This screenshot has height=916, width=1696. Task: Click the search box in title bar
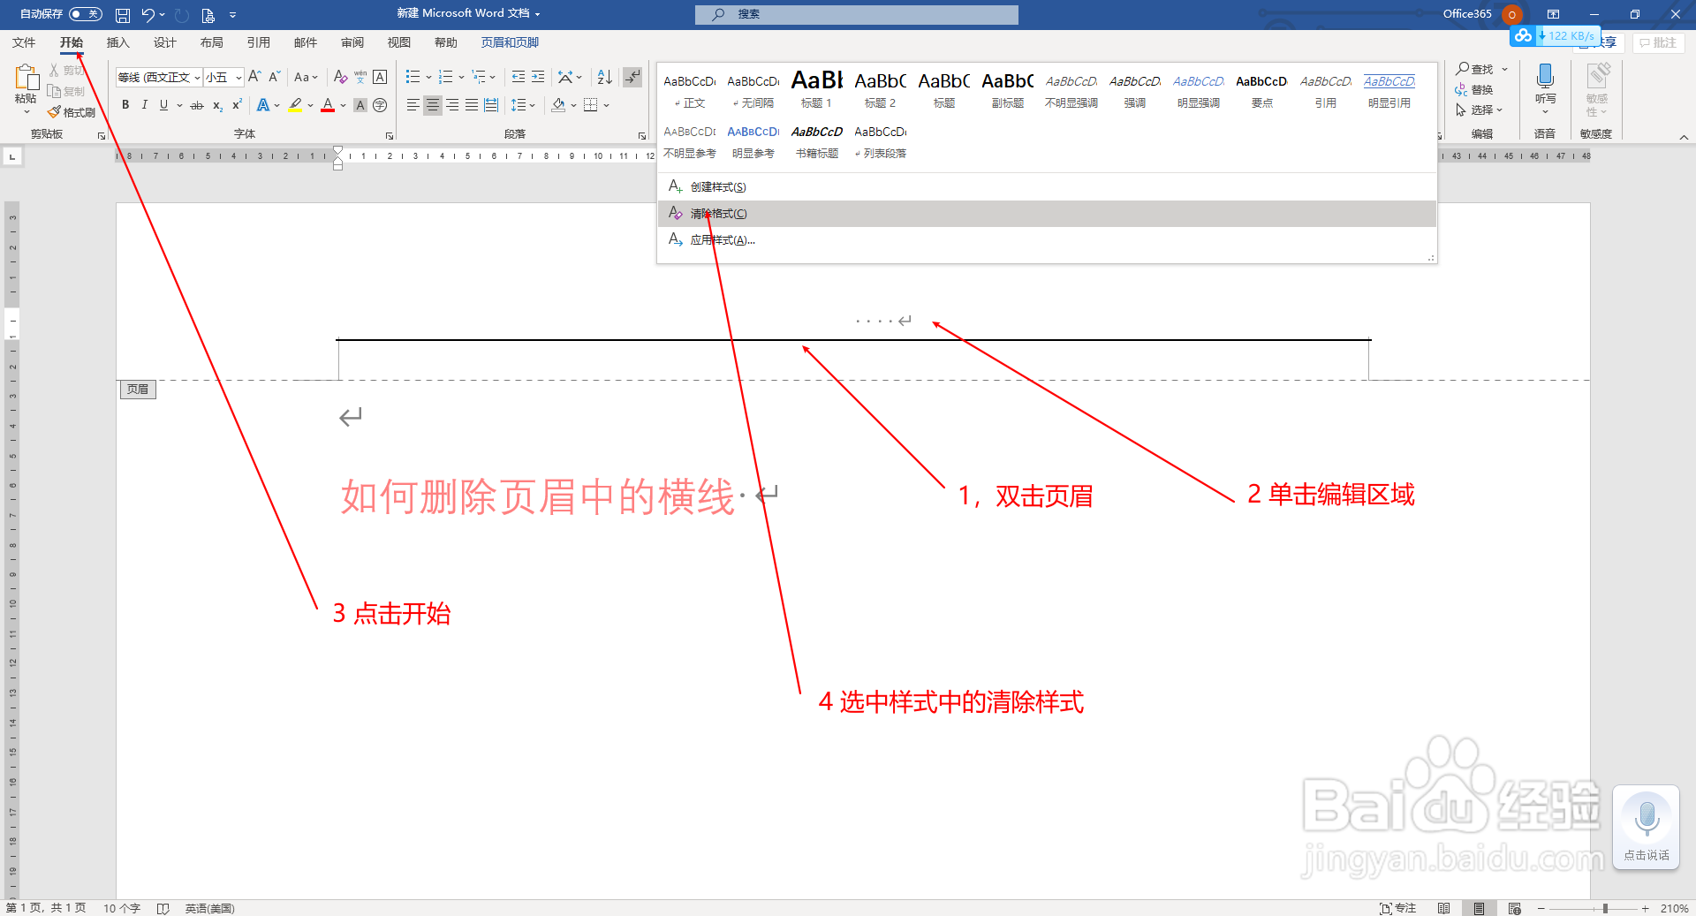[x=856, y=14]
